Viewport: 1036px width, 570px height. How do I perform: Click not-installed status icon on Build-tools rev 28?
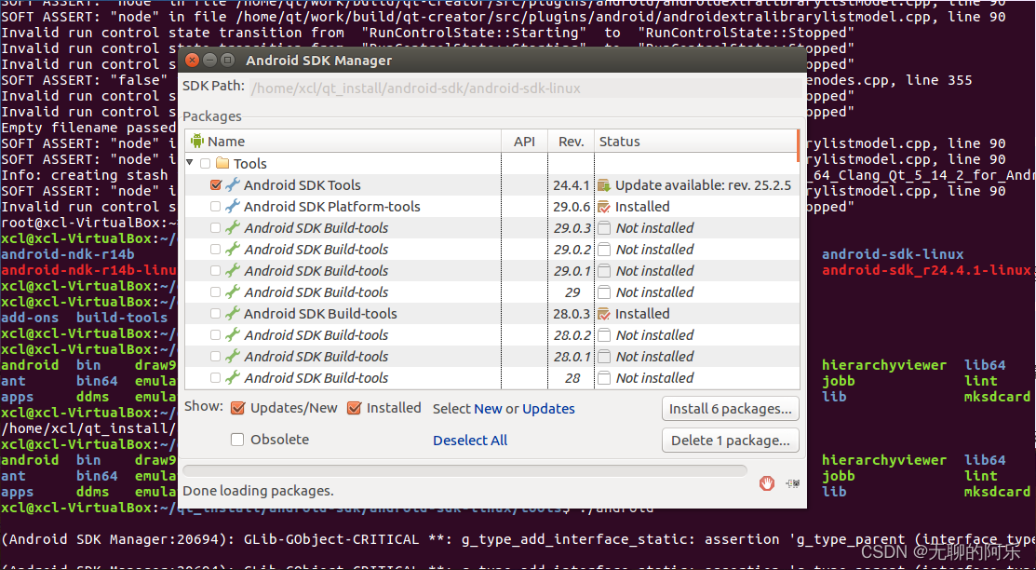click(604, 378)
